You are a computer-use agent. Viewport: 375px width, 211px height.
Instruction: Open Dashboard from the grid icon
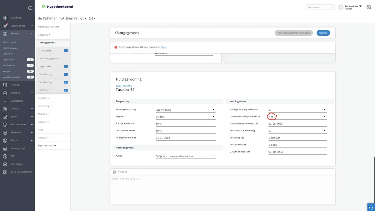(5, 18)
